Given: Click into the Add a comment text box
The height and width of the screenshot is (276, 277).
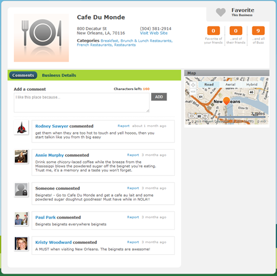Looking at the screenshot, I should coord(82,103).
